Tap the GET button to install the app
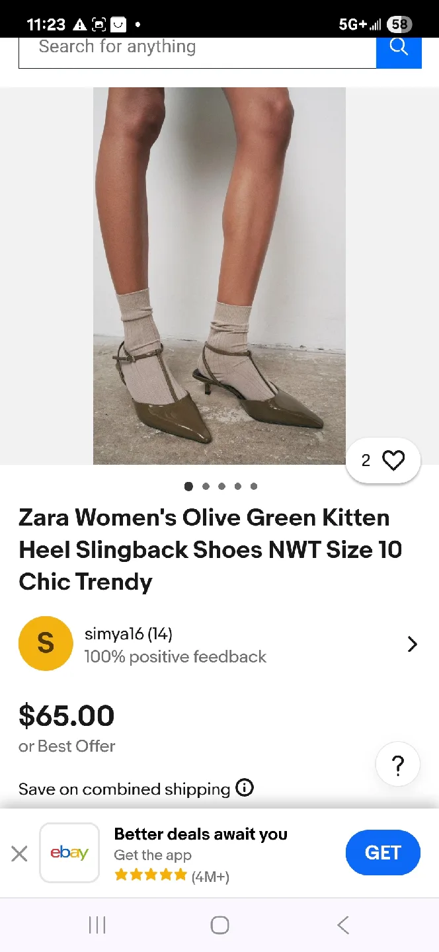The width and height of the screenshot is (439, 952). 383,852
